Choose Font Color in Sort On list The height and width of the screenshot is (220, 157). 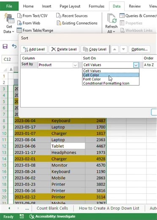pyautogui.click(x=111, y=79)
